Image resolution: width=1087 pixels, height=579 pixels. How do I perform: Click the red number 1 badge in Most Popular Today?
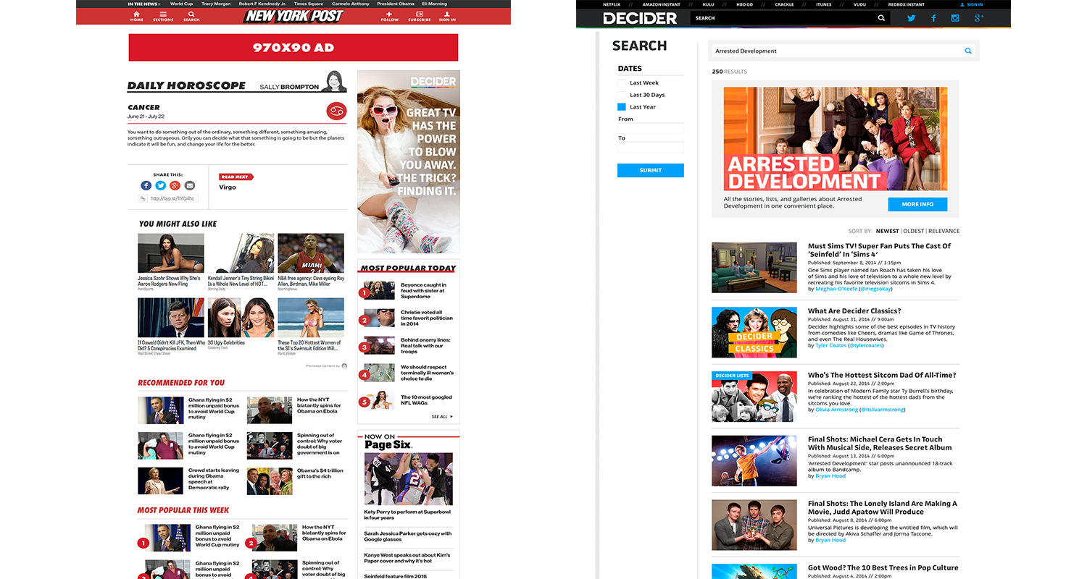tap(365, 293)
